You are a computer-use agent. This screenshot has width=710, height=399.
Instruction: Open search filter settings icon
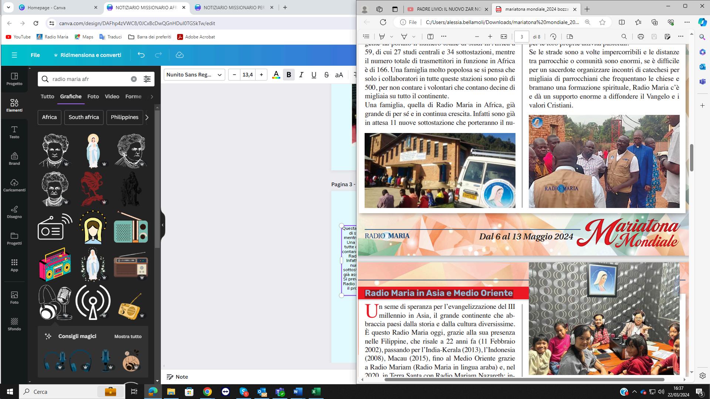click(147, 79)
